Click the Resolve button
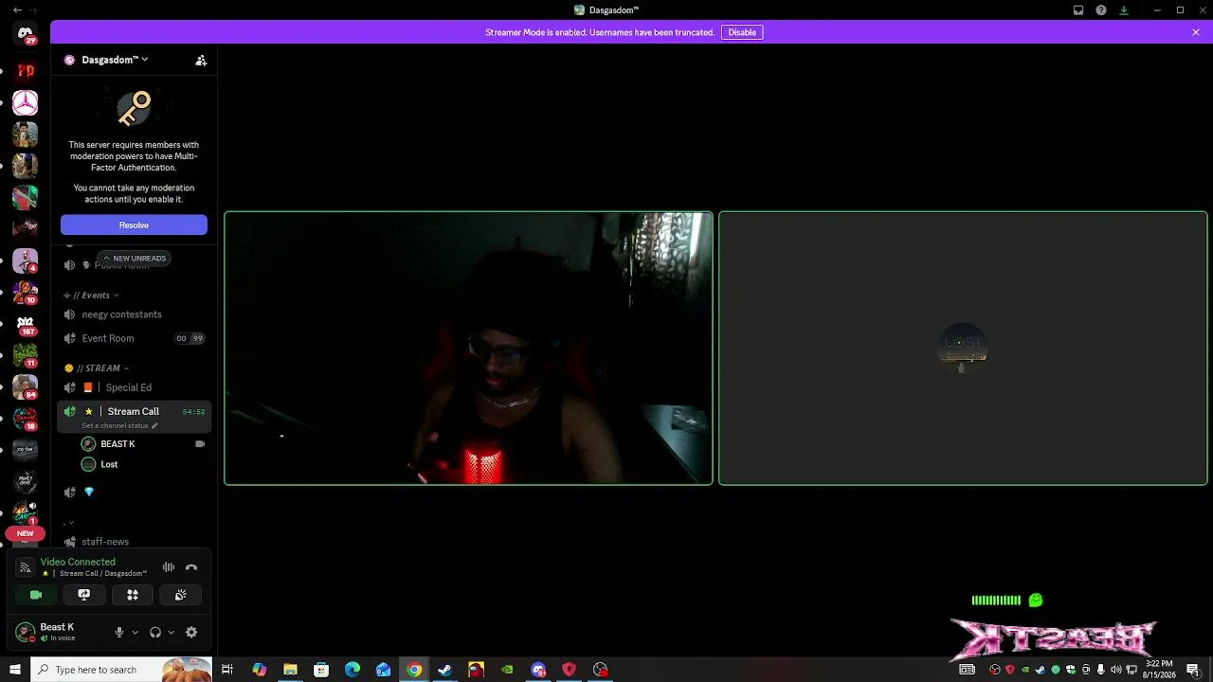Image resolution: width=1213 pixels, height=682 pixels. click(x=134, y=224)
